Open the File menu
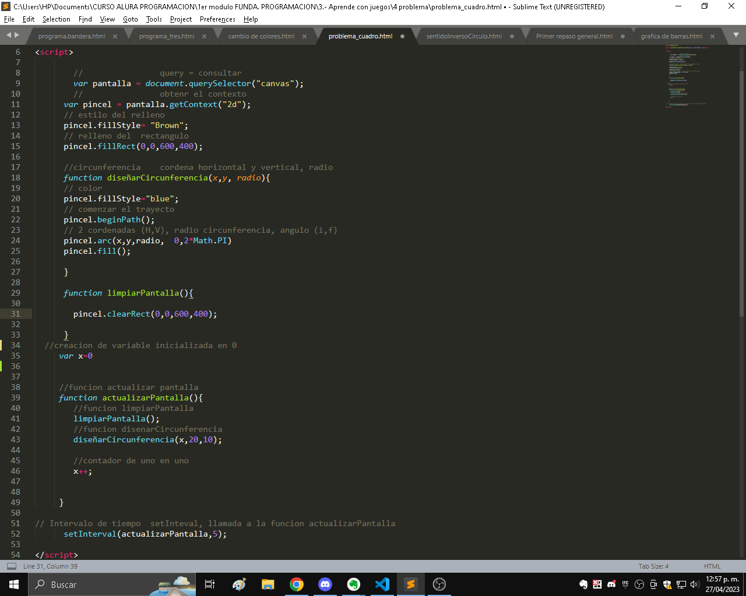 (x=9, y=19)
